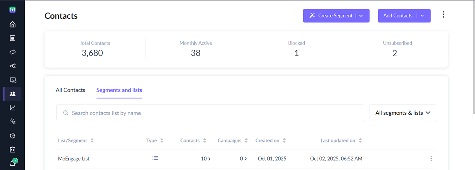Screen dimensions: 475x170
Task: Click the megaphone campaigns icon
Action: click(12, 52)
